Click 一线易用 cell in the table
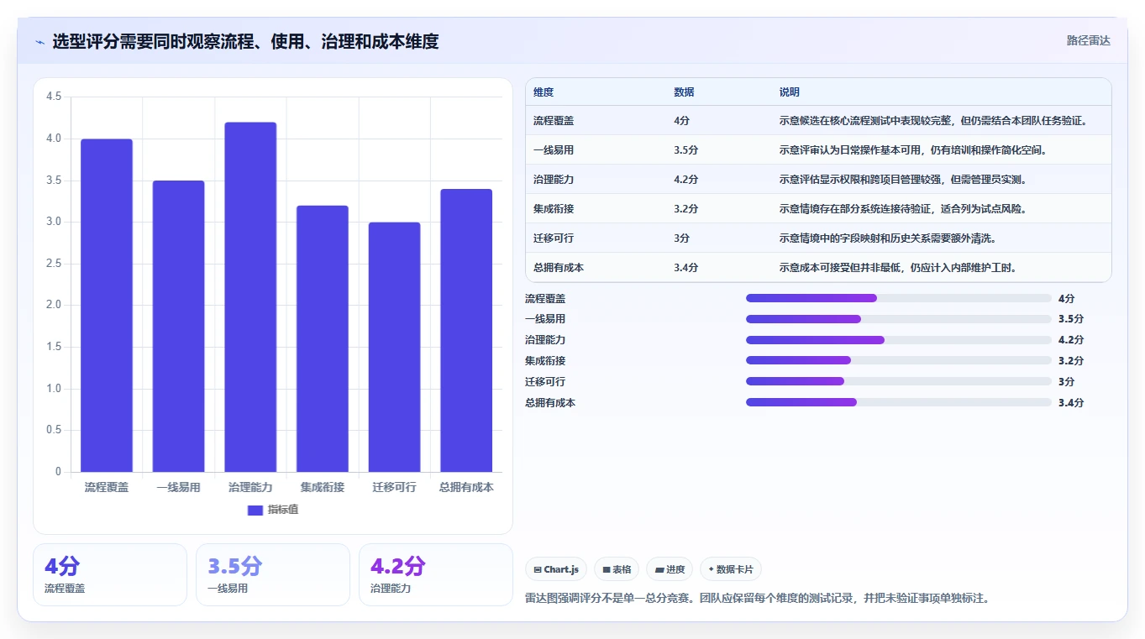 (x=554, y=150)
